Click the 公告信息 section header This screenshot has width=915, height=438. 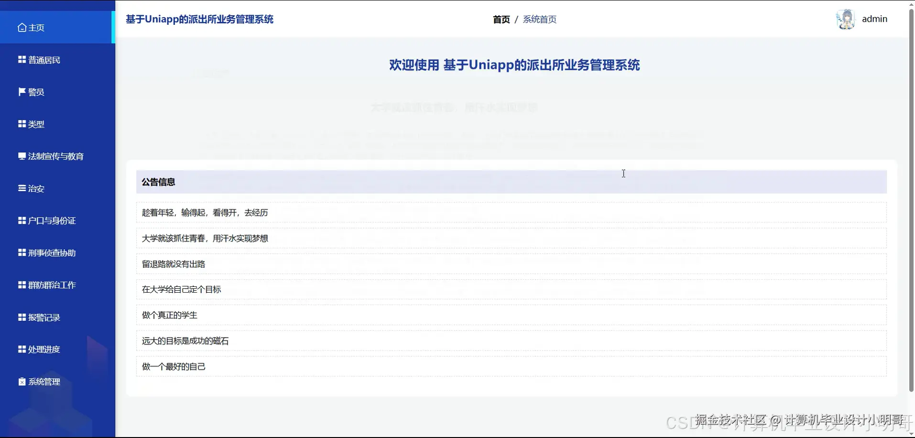coord(511,182)
